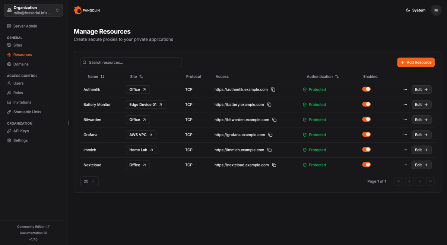Screen dimensions: 447x245
Task: Click in the search resources field
Action: pos(131,62)
